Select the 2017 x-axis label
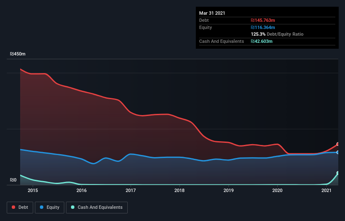Viewport: 345px width, 221px height. 131,190
